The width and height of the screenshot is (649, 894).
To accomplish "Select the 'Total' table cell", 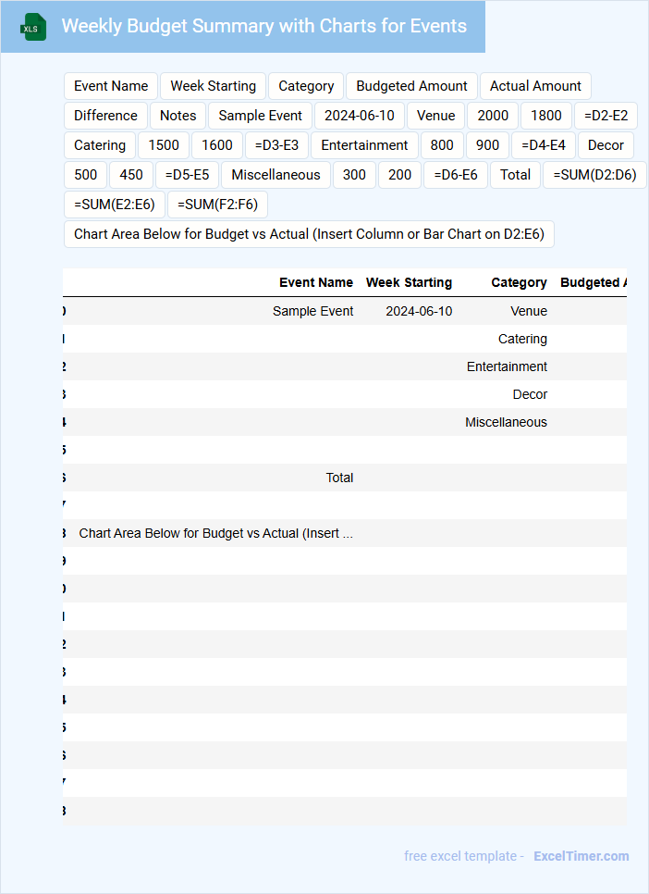I will coord(339,478).
